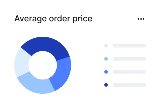Select the light sky-blue legend dot
Viewport: 160px width, 108px height.
coord(106,59)
